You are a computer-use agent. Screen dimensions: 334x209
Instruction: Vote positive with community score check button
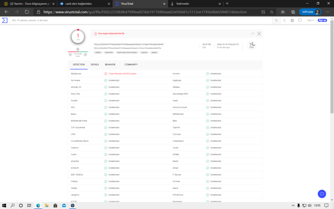pos(85,55)
